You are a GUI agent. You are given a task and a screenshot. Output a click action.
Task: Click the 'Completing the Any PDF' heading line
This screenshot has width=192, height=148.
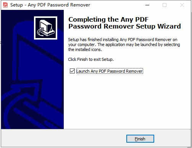(108, 19)
